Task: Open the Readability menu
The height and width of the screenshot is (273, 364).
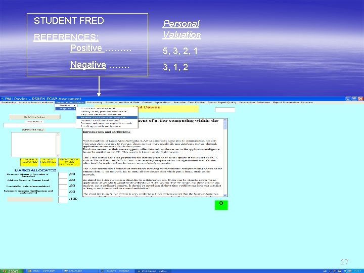Action: [x=9, y=102]
